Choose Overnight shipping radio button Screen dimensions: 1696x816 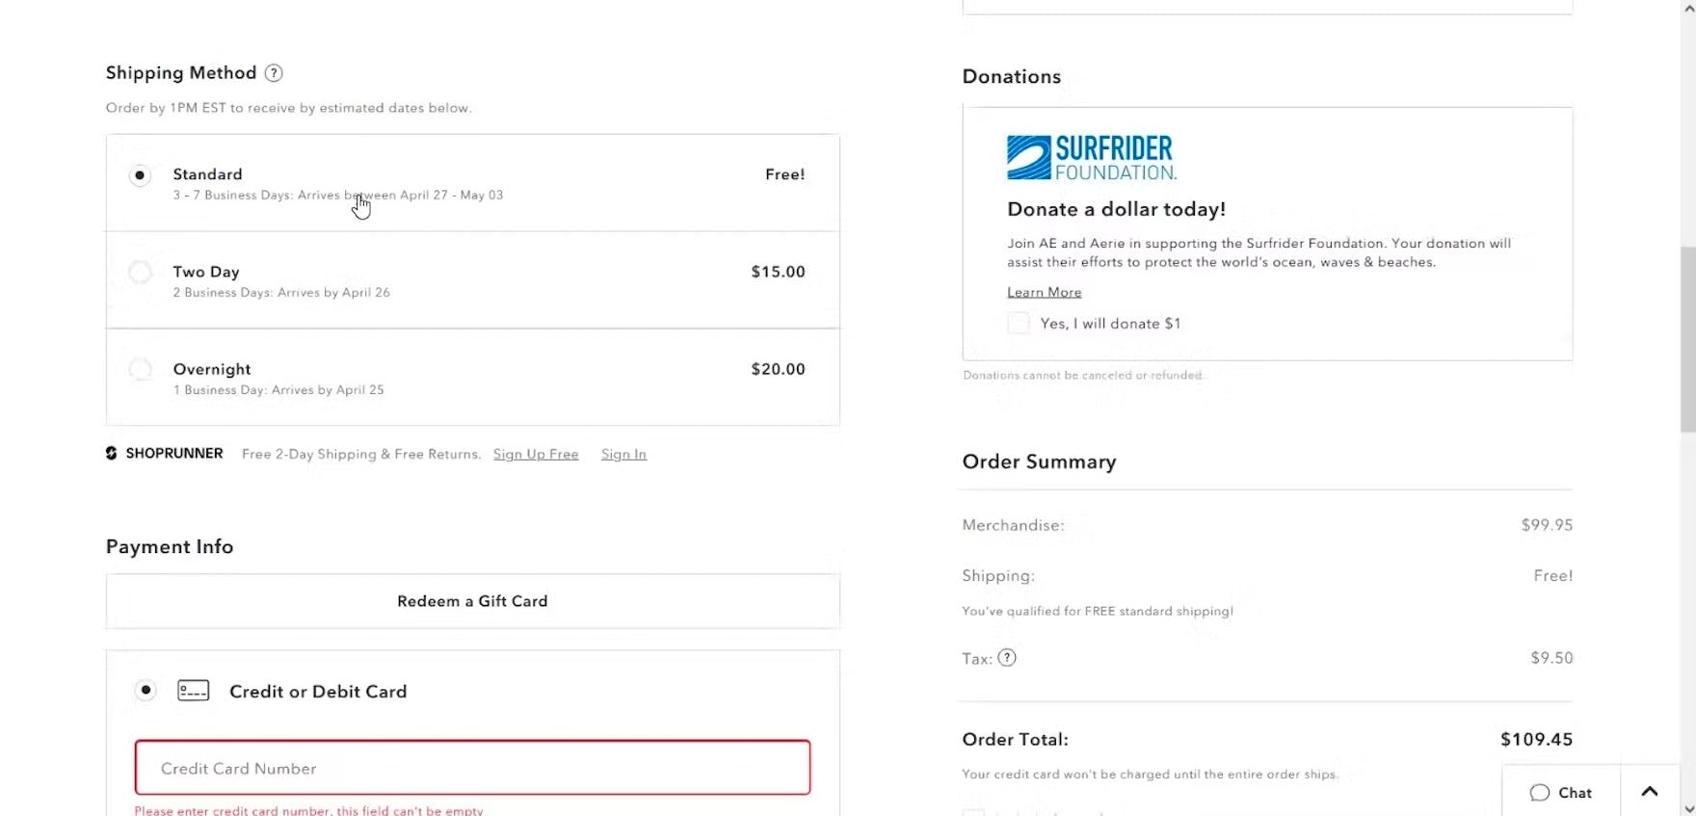point(141,370)
